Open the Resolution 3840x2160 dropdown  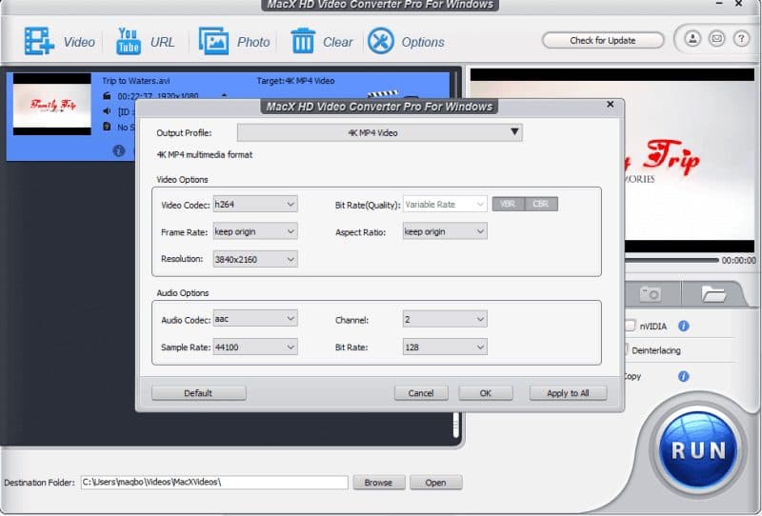(255, 260)
